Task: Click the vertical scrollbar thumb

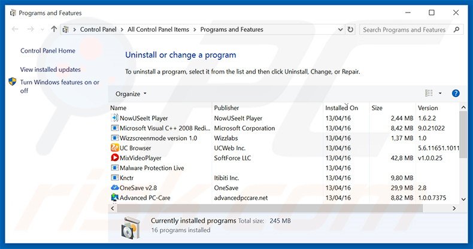Action: (463, 135)
